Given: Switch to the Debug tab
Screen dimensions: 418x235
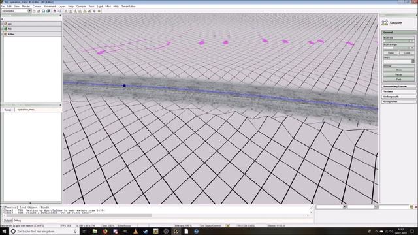Looking at the screenshot, I should [18, 221].
